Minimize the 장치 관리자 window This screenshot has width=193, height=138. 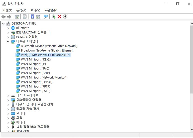point(166,4)
